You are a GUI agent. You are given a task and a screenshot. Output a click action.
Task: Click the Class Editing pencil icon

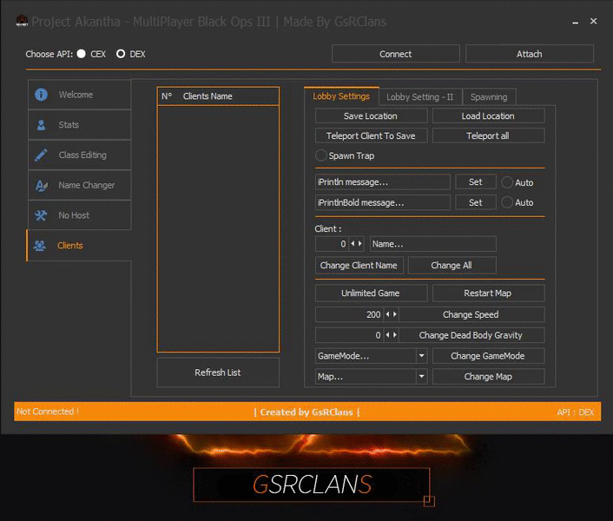coord(41,155)
